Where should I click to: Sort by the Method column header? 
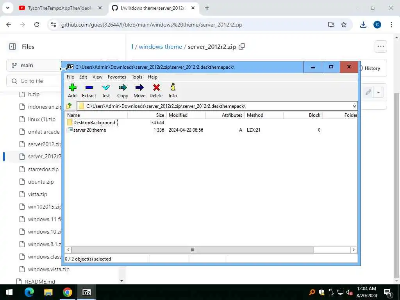[264, 115]
